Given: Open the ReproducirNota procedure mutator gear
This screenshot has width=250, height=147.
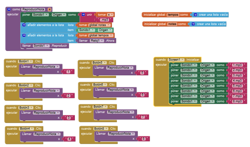Looking at the screenshot, I should (9, 10).
